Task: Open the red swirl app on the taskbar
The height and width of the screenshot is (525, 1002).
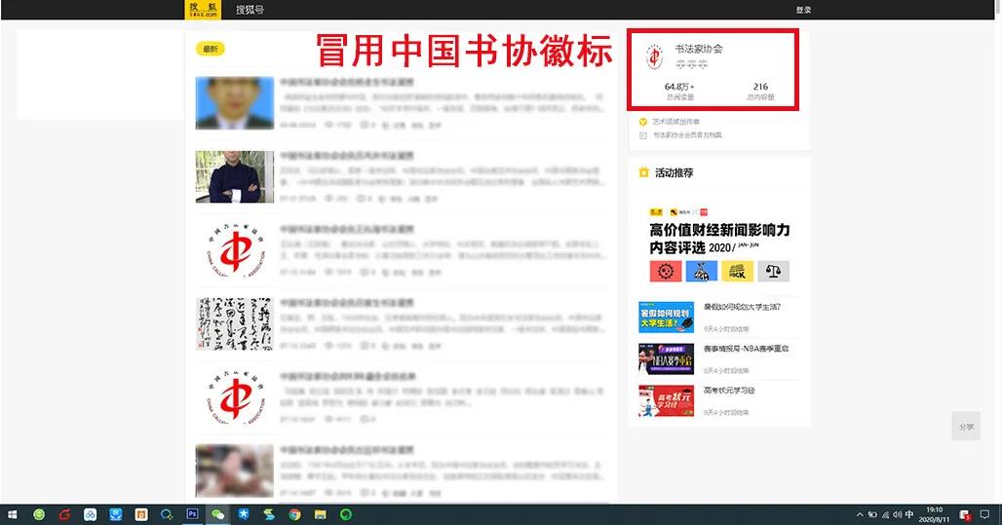Action: click(x=64, y=515)
